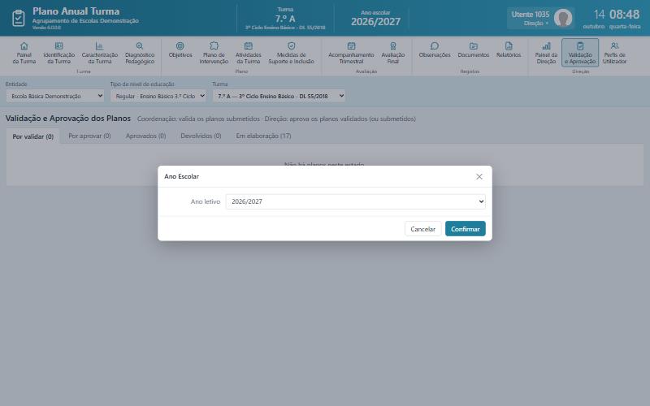Open Diagnóstico Pedagógico magnifier icon

[x=140, y=46]
